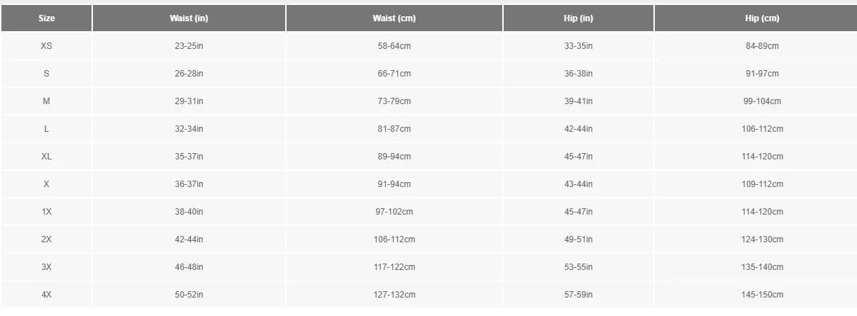Click the 53-55in hip cell
This screenshot has width=857, height=316.
click(x=577, y=267)
